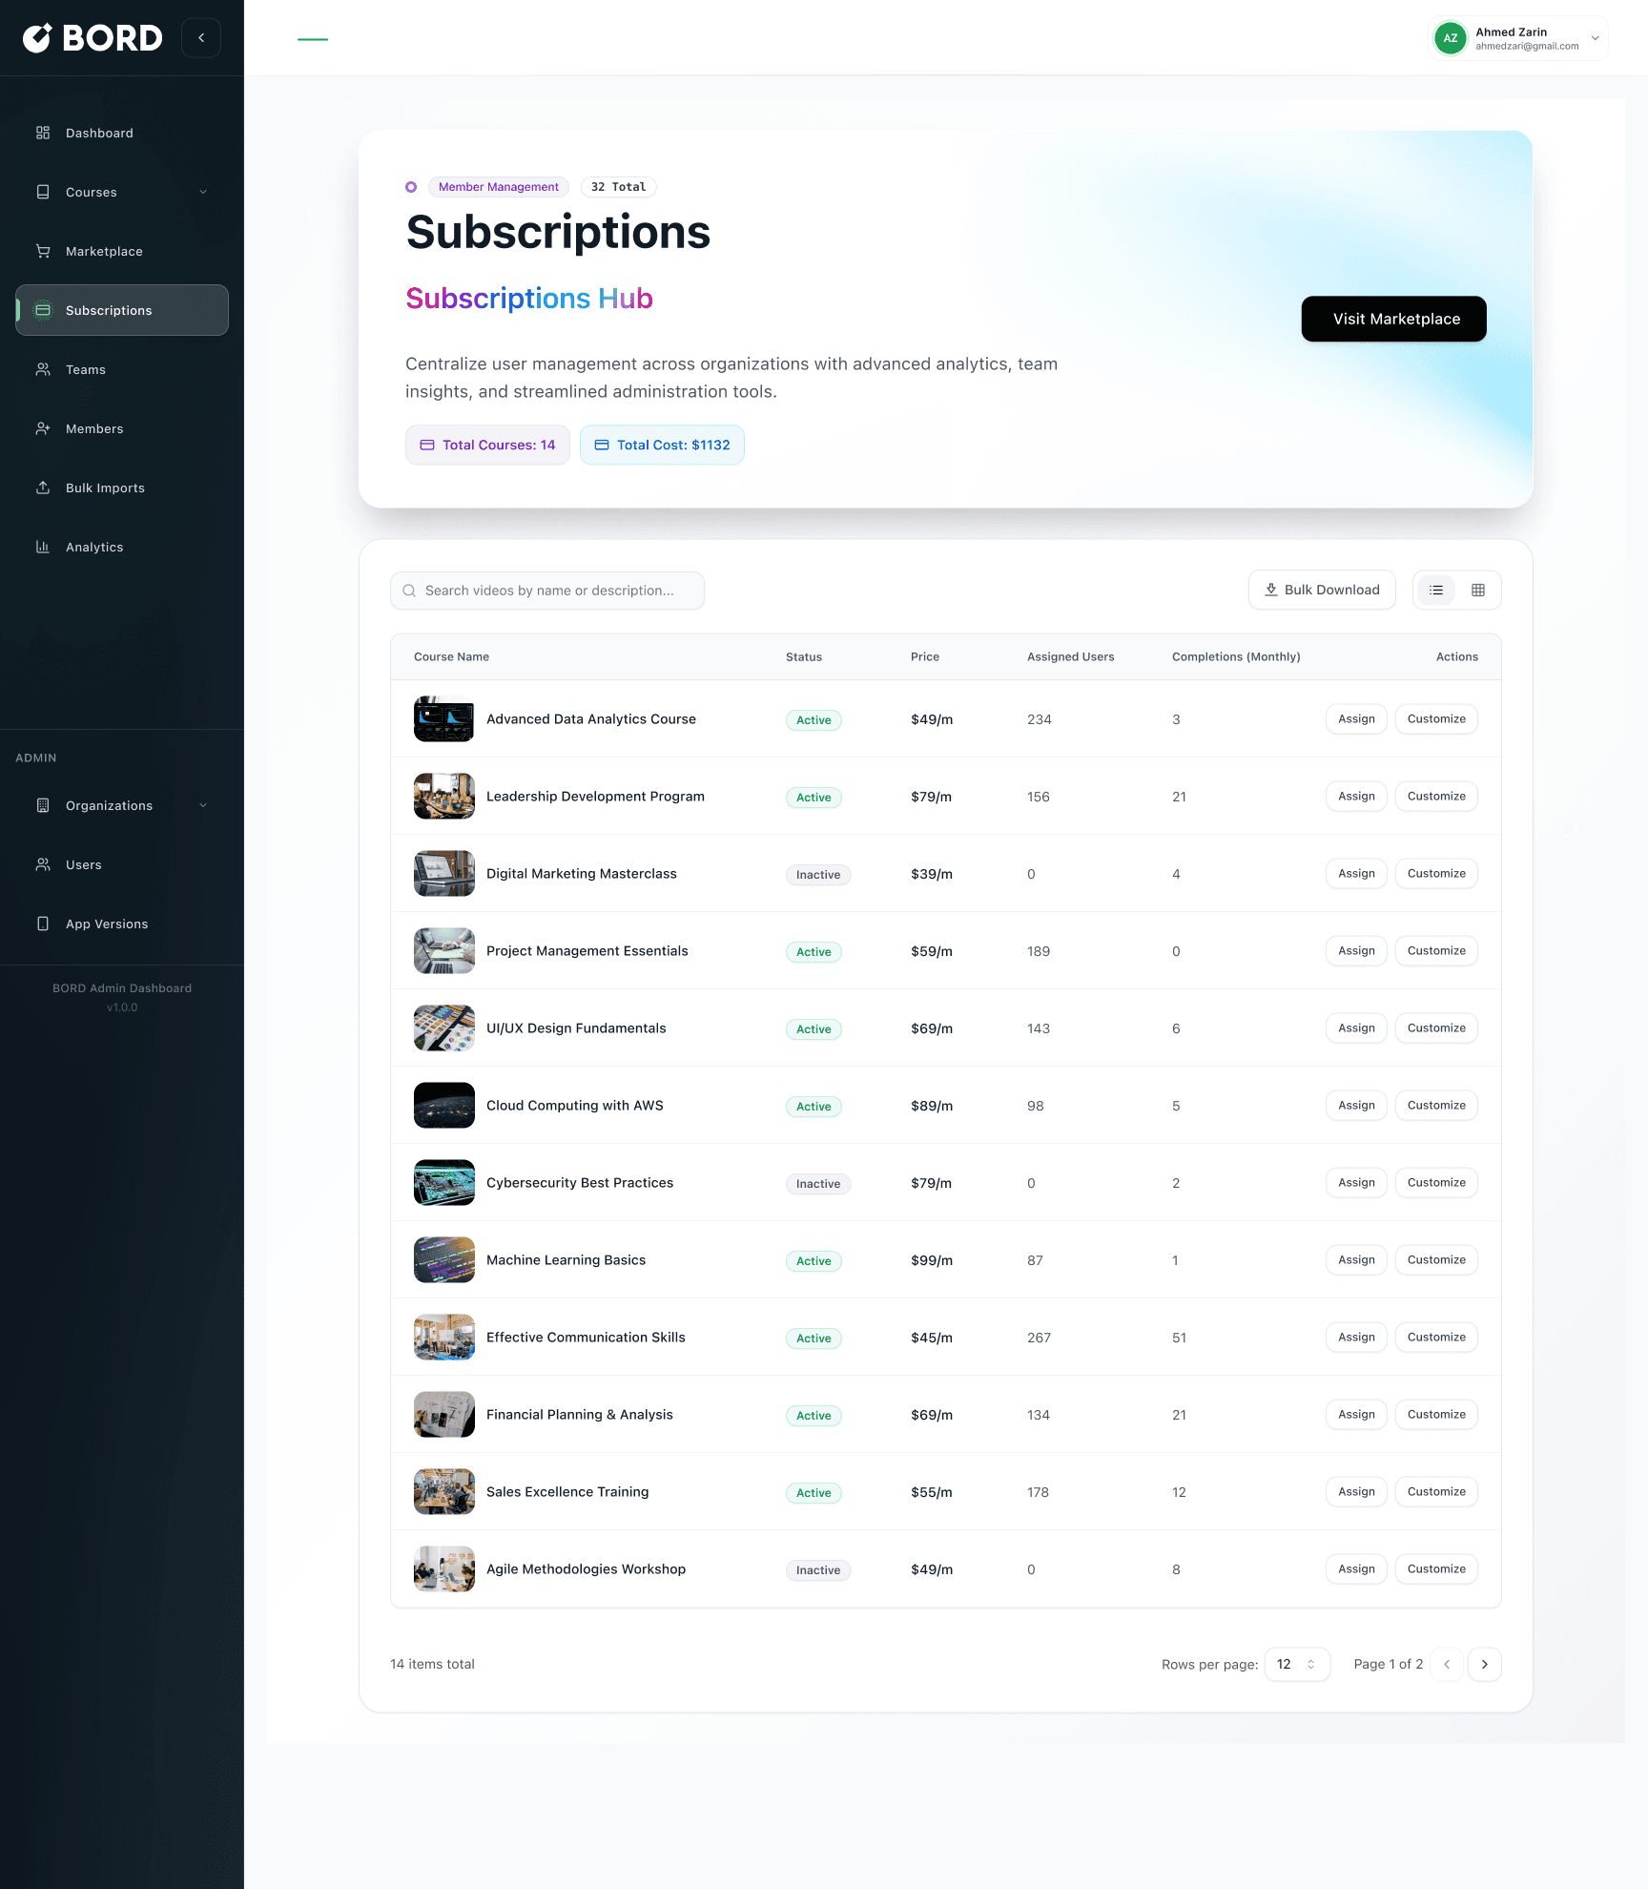
Task: Go to the next page arrow
Action: tap(1485, 1664)
